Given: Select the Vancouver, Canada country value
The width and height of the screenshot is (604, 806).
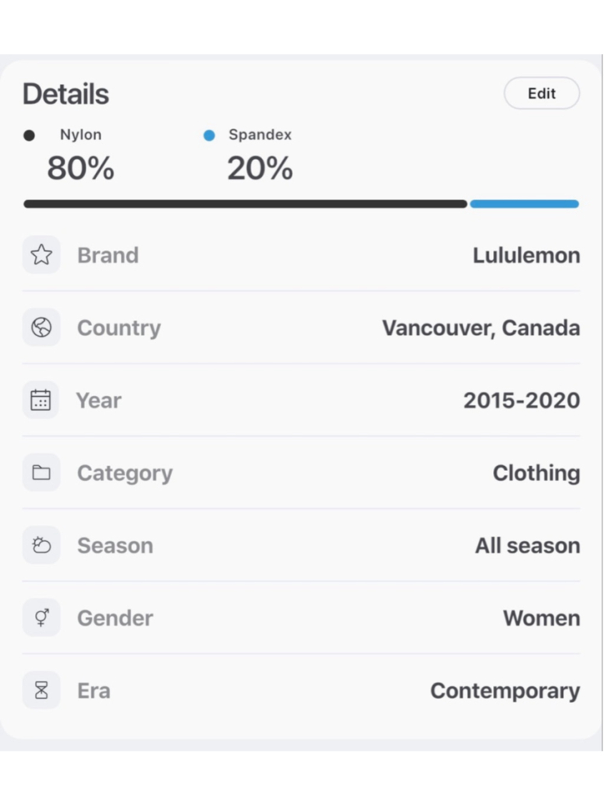Looking at the screenshot, I should [481, 328].
